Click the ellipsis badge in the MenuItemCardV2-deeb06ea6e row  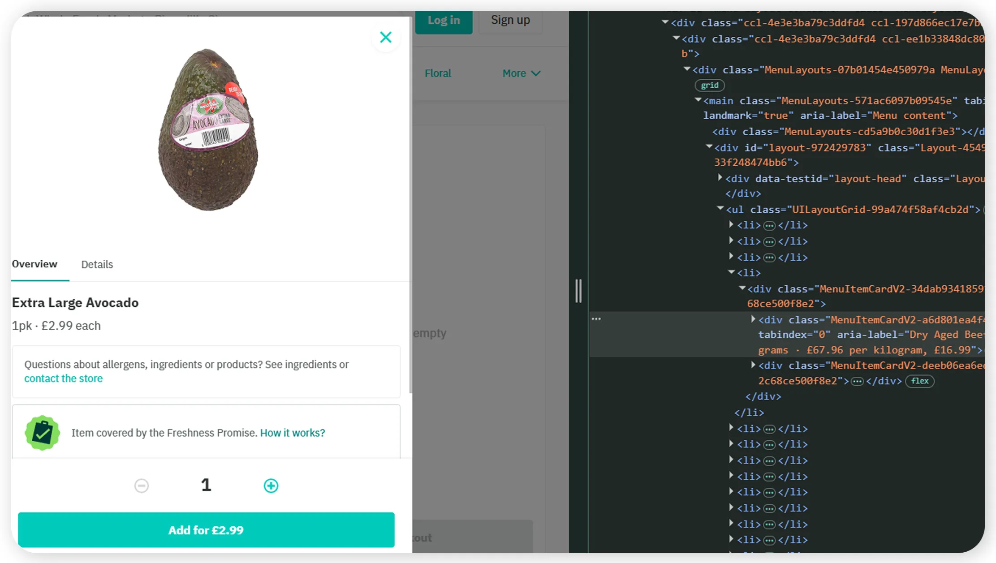[857, 381]
